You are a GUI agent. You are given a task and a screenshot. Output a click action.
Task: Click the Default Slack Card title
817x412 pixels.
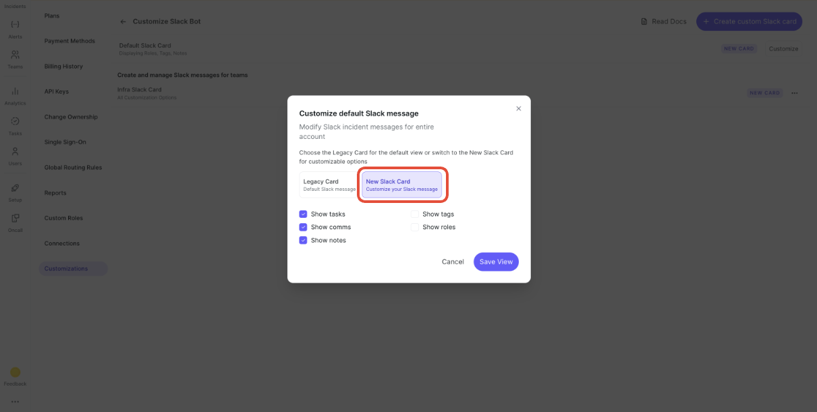tap(145, 46)
